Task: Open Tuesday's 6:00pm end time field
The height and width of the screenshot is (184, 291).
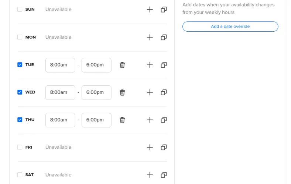Action: click(96, 65)
